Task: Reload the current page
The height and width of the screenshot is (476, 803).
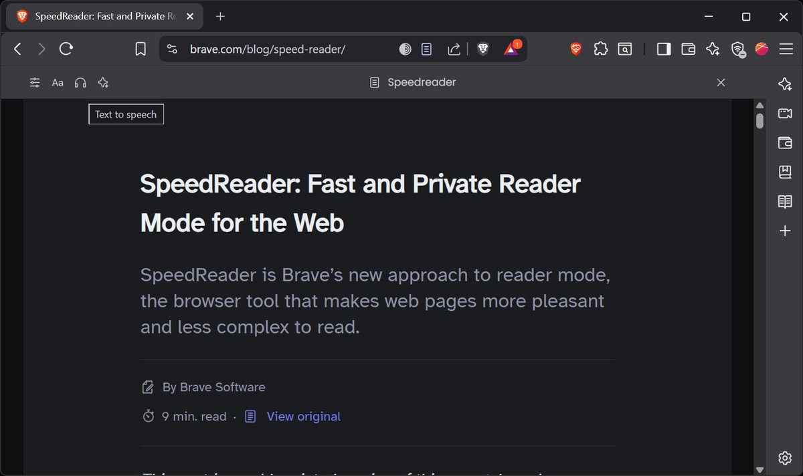Action: [66, 49]
